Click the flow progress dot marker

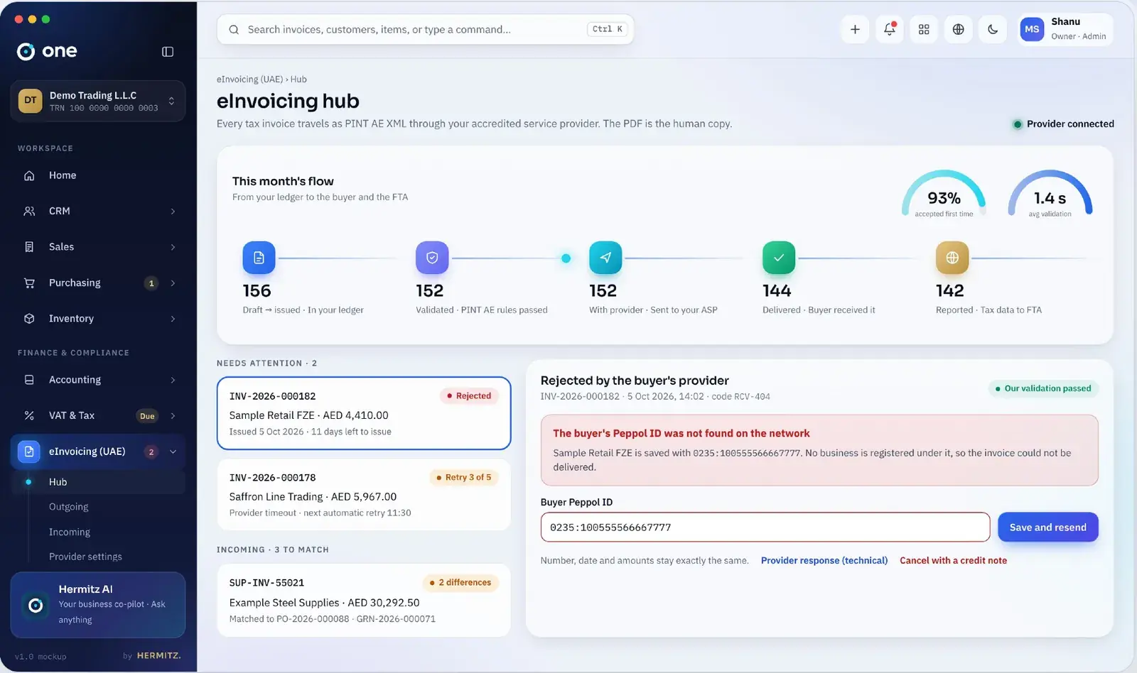566,258
